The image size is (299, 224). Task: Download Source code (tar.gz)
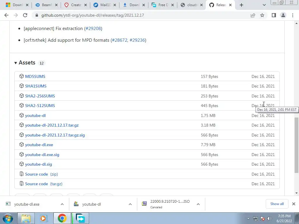pyautogui.click(x=44, y=184)
